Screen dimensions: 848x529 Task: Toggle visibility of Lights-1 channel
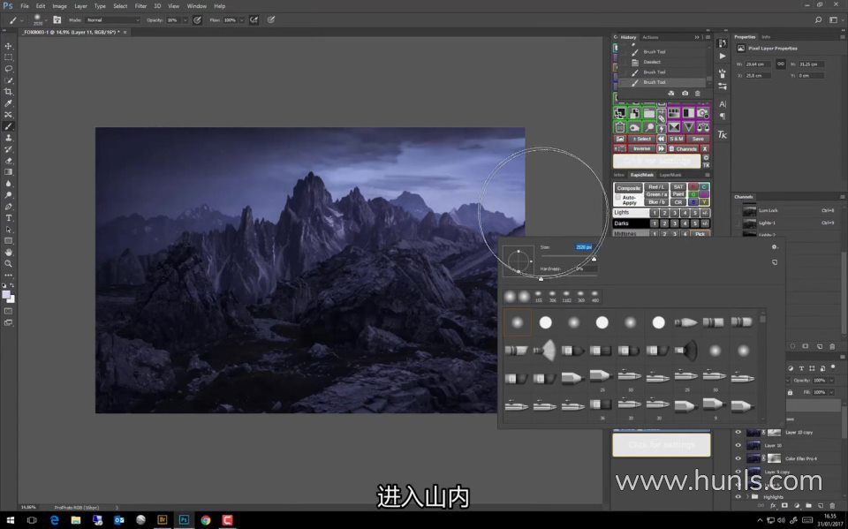point(737,223)
